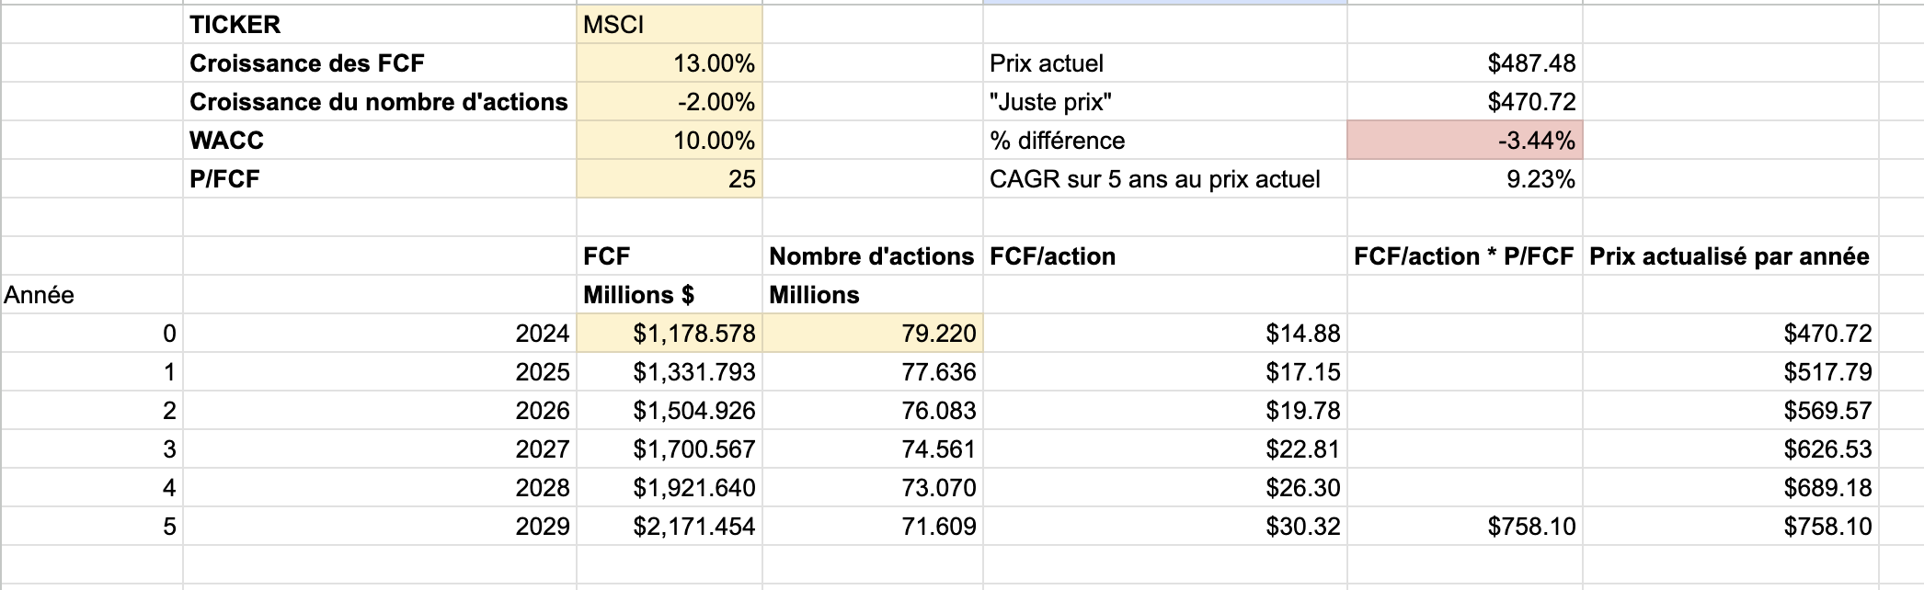Select the MSCI ticker cell
Viewport: 1924px width, 590px height.
tap(670, 25)
